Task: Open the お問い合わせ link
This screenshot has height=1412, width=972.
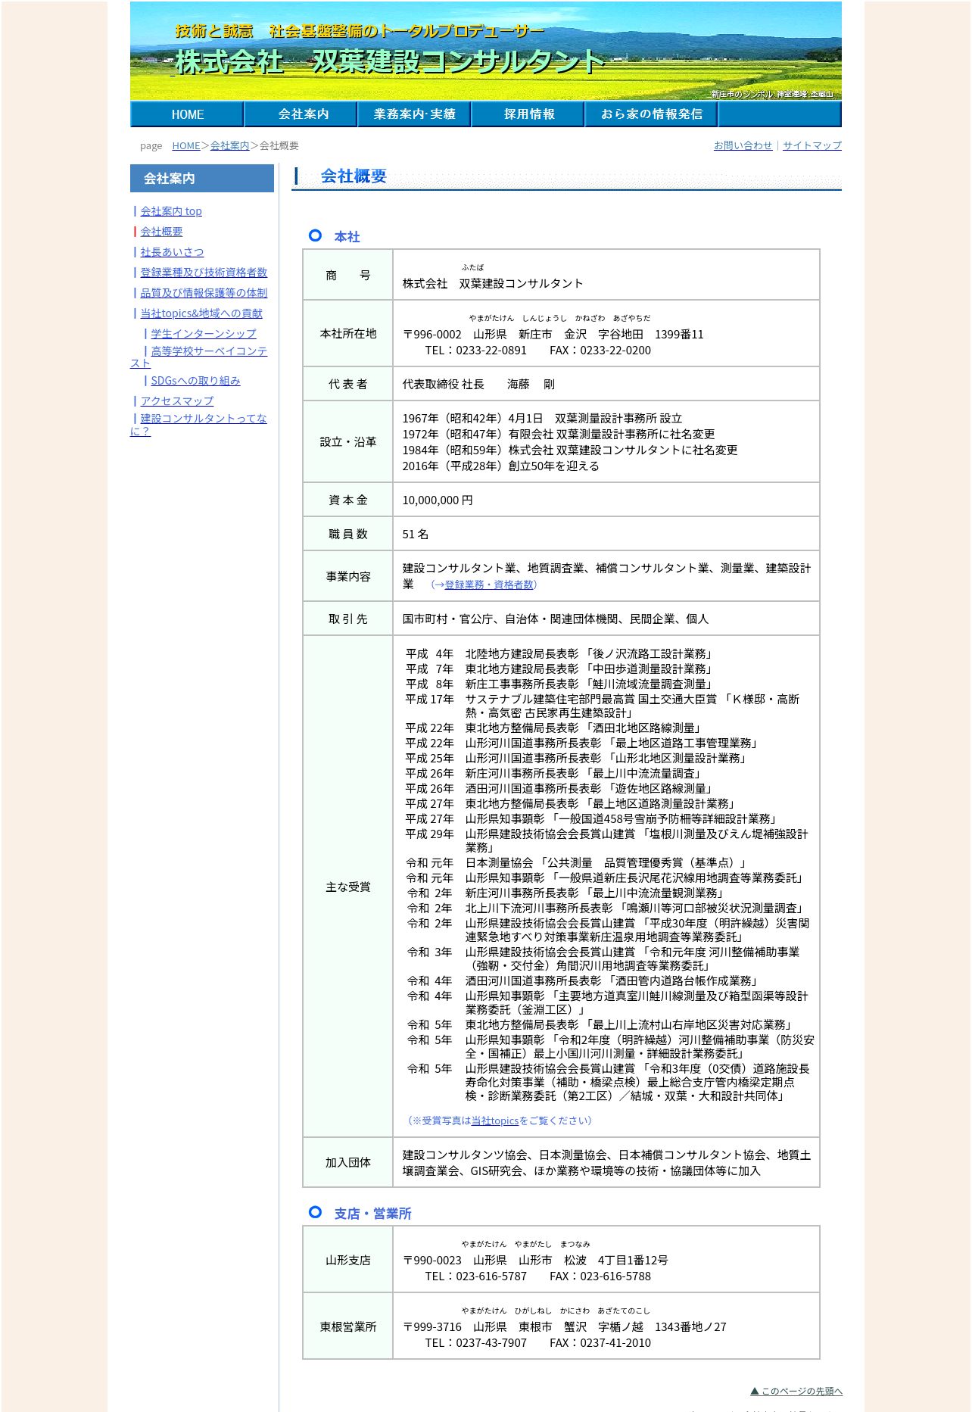Action: (x=743, y=145)
